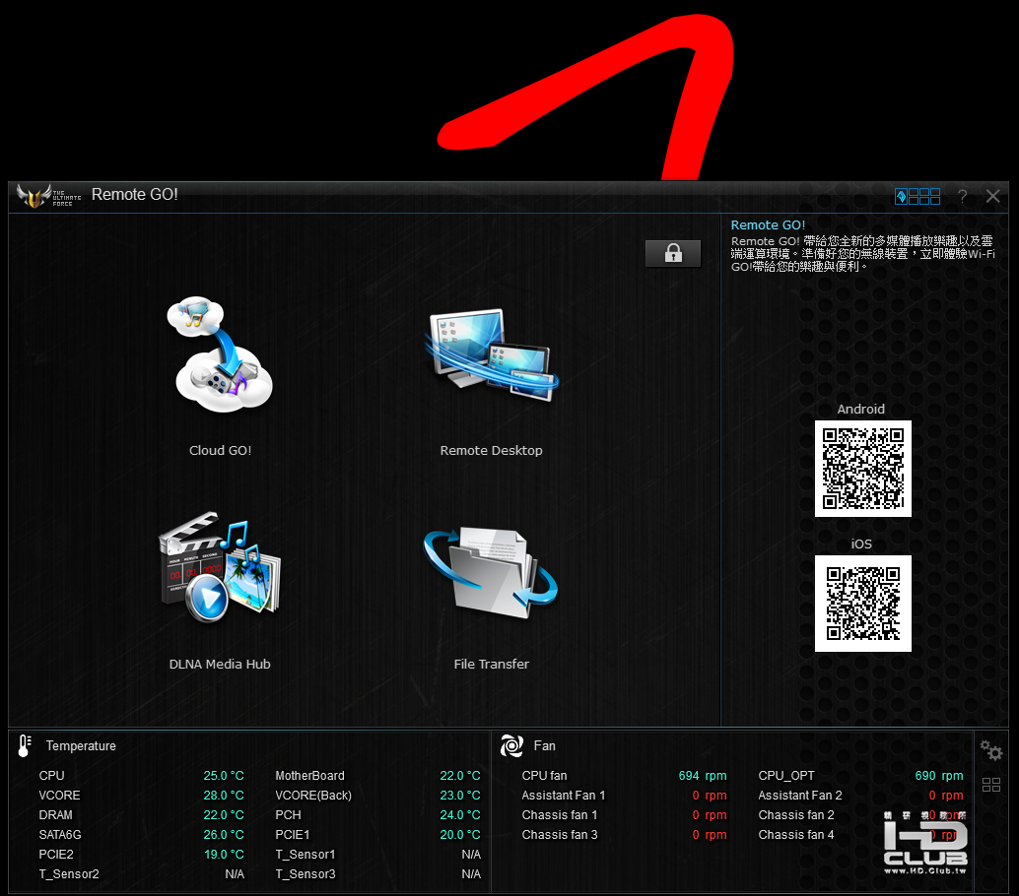Click the Android QR code
The width and height of the screenshot is (1019, 896).
tap(863, 468)
